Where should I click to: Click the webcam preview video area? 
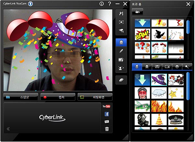pyautogui.click(x=58, y=50)
